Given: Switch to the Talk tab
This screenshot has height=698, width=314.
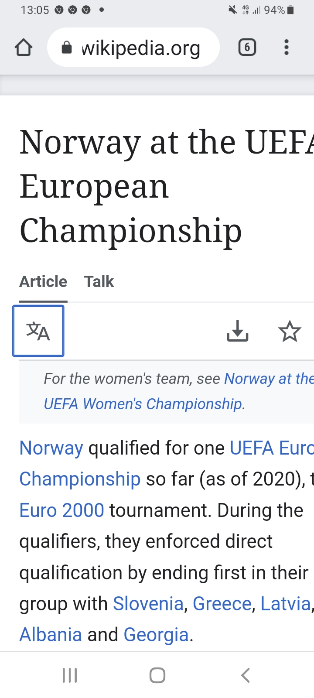Looking at the screenshot, I should point(99,281).
